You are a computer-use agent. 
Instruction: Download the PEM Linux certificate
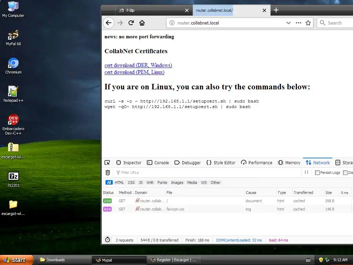tap(134, 72)
